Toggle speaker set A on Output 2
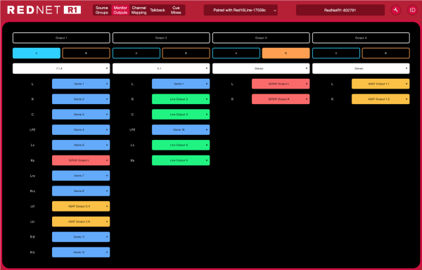 [x=136, y=53]
